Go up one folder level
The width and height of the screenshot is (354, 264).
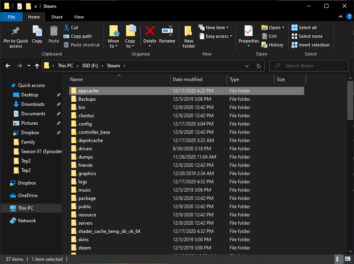pyautogui.click(x=37, y=66)
